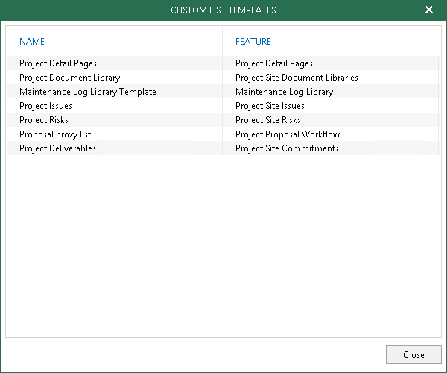This screenshot has width=447, height=373.
Task: Click the Maintenance Log Library feature cell
Action: click(284, 92)
